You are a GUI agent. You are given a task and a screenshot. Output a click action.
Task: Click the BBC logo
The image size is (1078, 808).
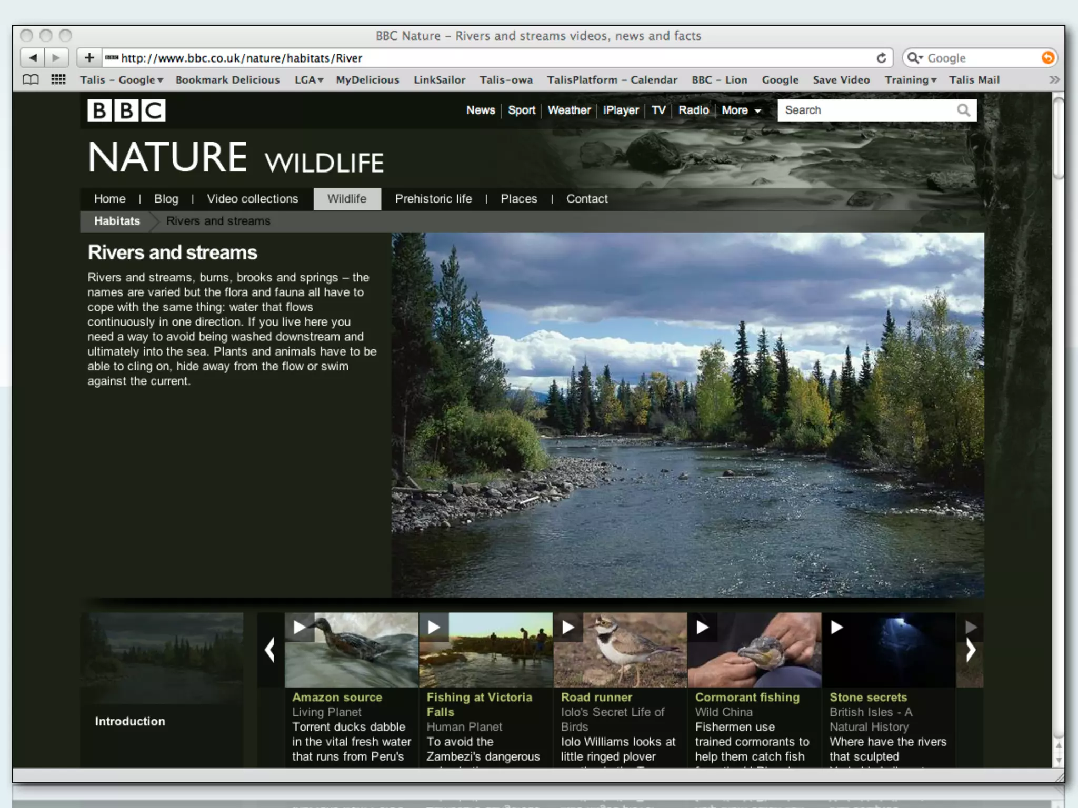click(x=126, y=110)
